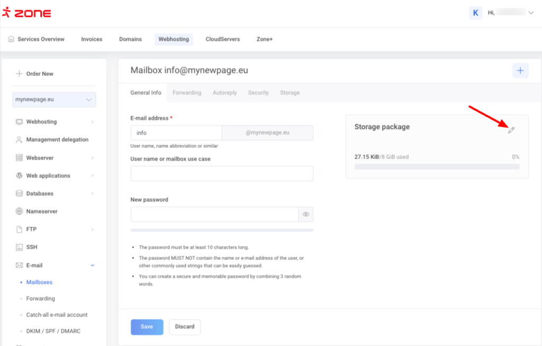
Task: Click the Databases icon in sidebar
Action: click(x=19, y=193)
